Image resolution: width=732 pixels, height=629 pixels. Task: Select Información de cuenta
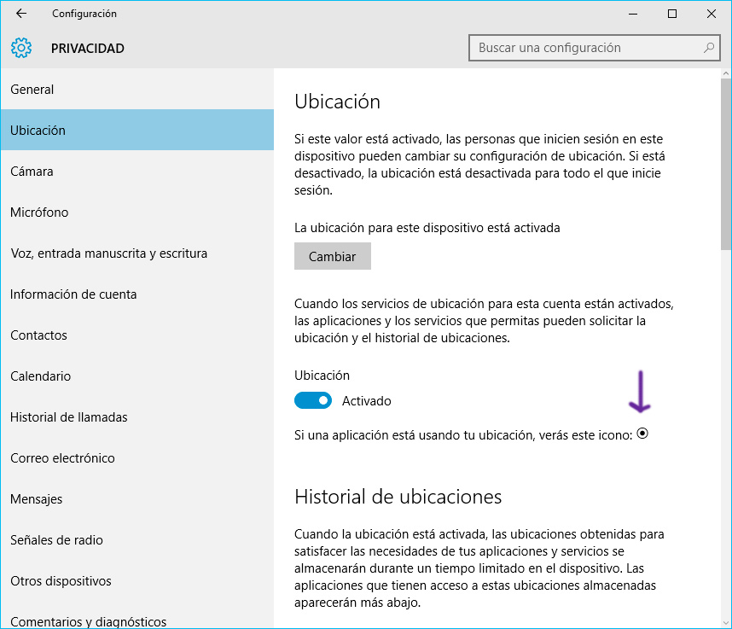73,294
